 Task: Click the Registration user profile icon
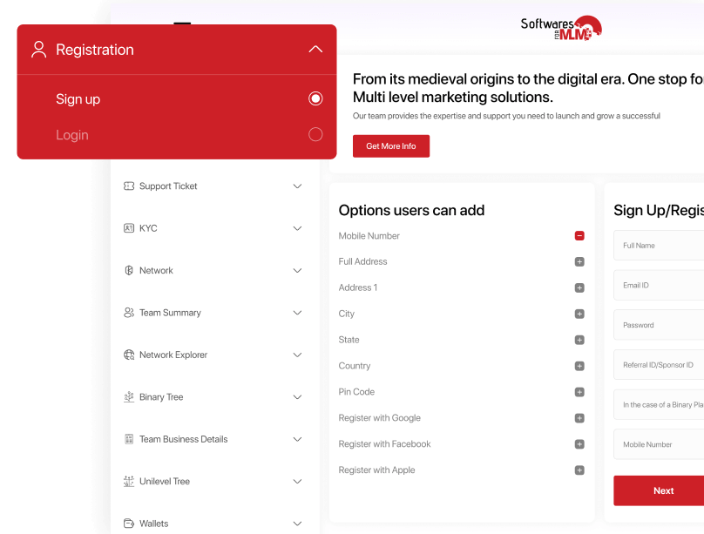(x=38, y=50)
